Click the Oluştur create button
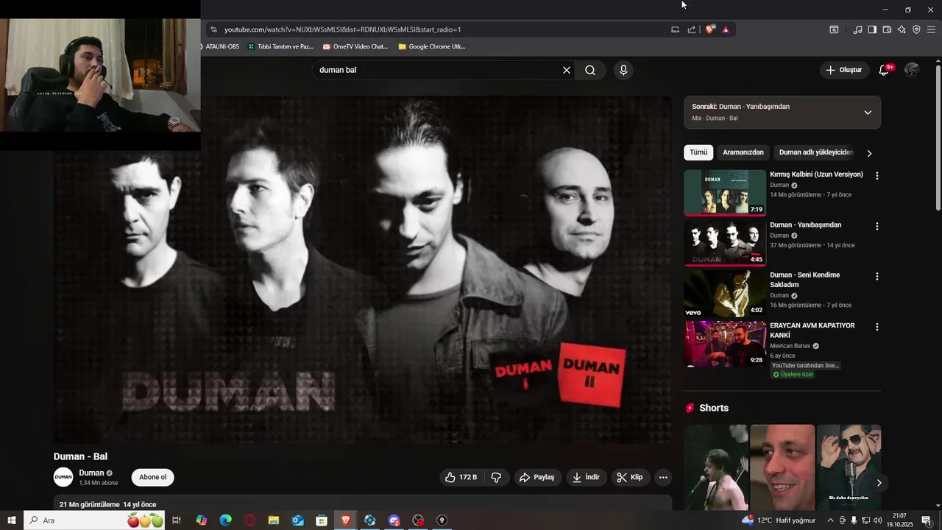 [x=844, y=70]
